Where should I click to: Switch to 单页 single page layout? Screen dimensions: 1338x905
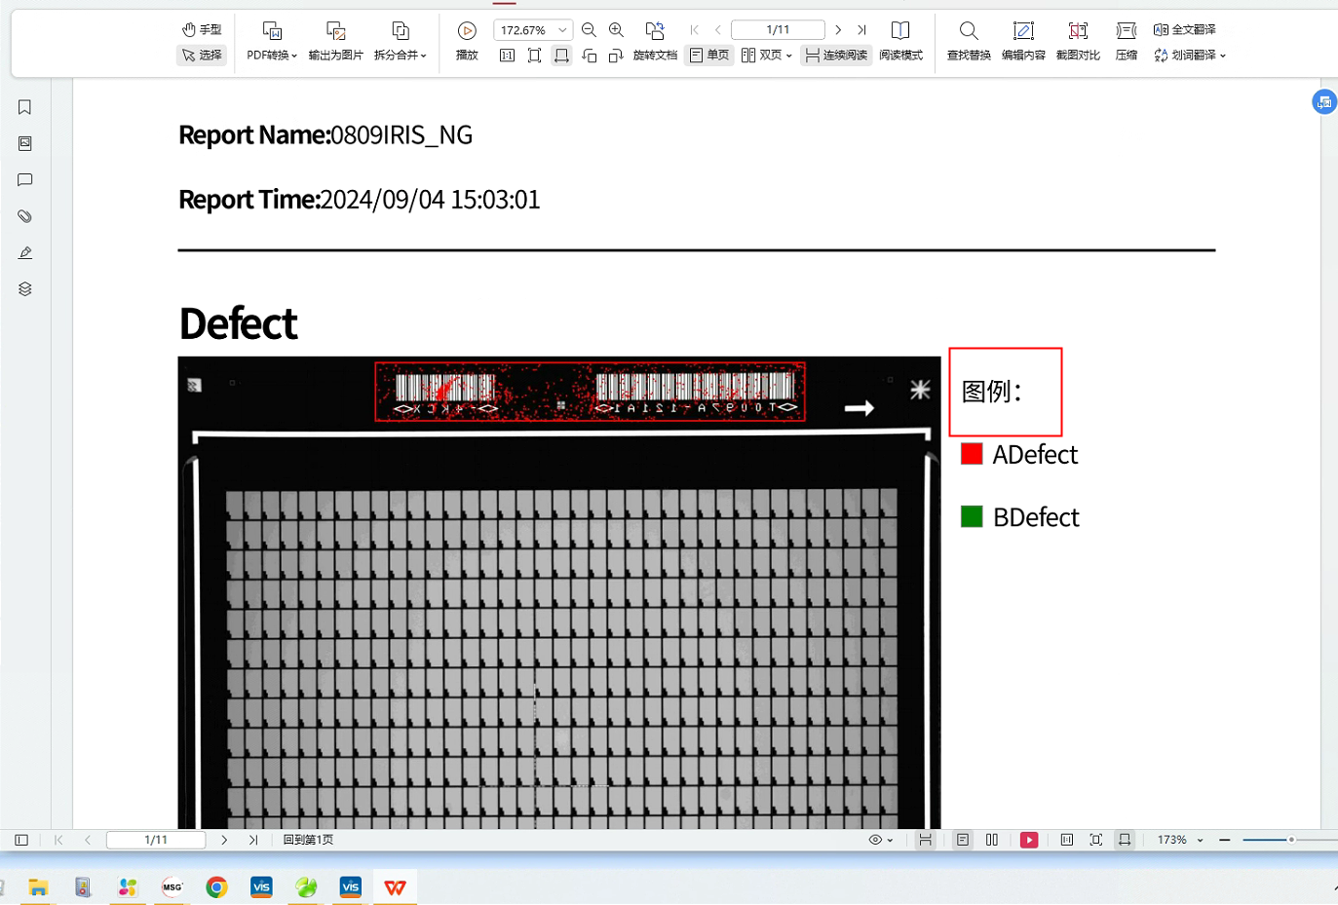point(709,56)
